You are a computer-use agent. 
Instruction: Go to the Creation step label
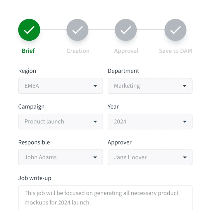[x=78, y=51]
